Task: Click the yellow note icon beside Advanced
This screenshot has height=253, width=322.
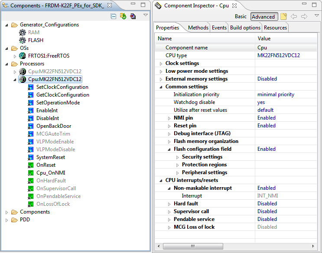Action: pos(283,16)
